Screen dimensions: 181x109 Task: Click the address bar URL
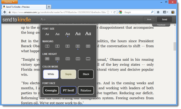click(x=58, y=12)
